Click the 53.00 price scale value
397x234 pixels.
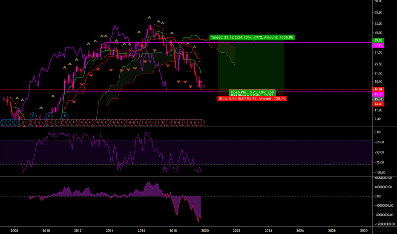(x=378, y=23)
